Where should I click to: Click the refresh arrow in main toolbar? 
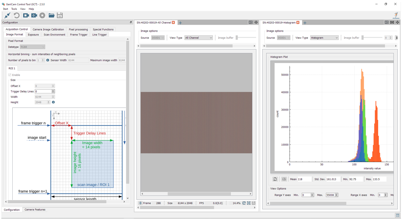coord(17,16)
